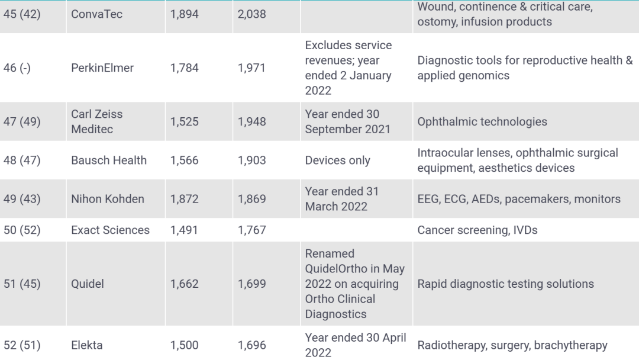The image size is (639, 363).
Task: Click ConvaTec's 1,894 revenue value
Action: point(184,14)
